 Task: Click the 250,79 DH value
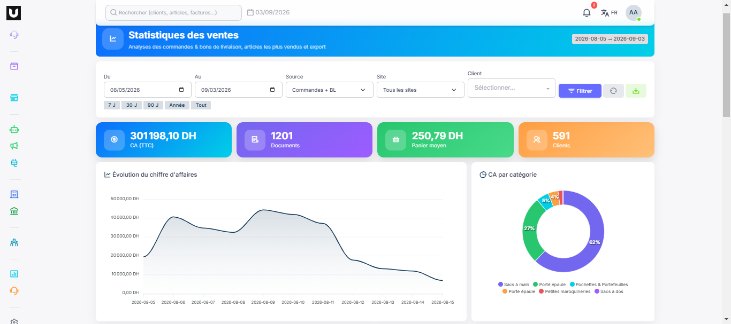click(437, 136)
